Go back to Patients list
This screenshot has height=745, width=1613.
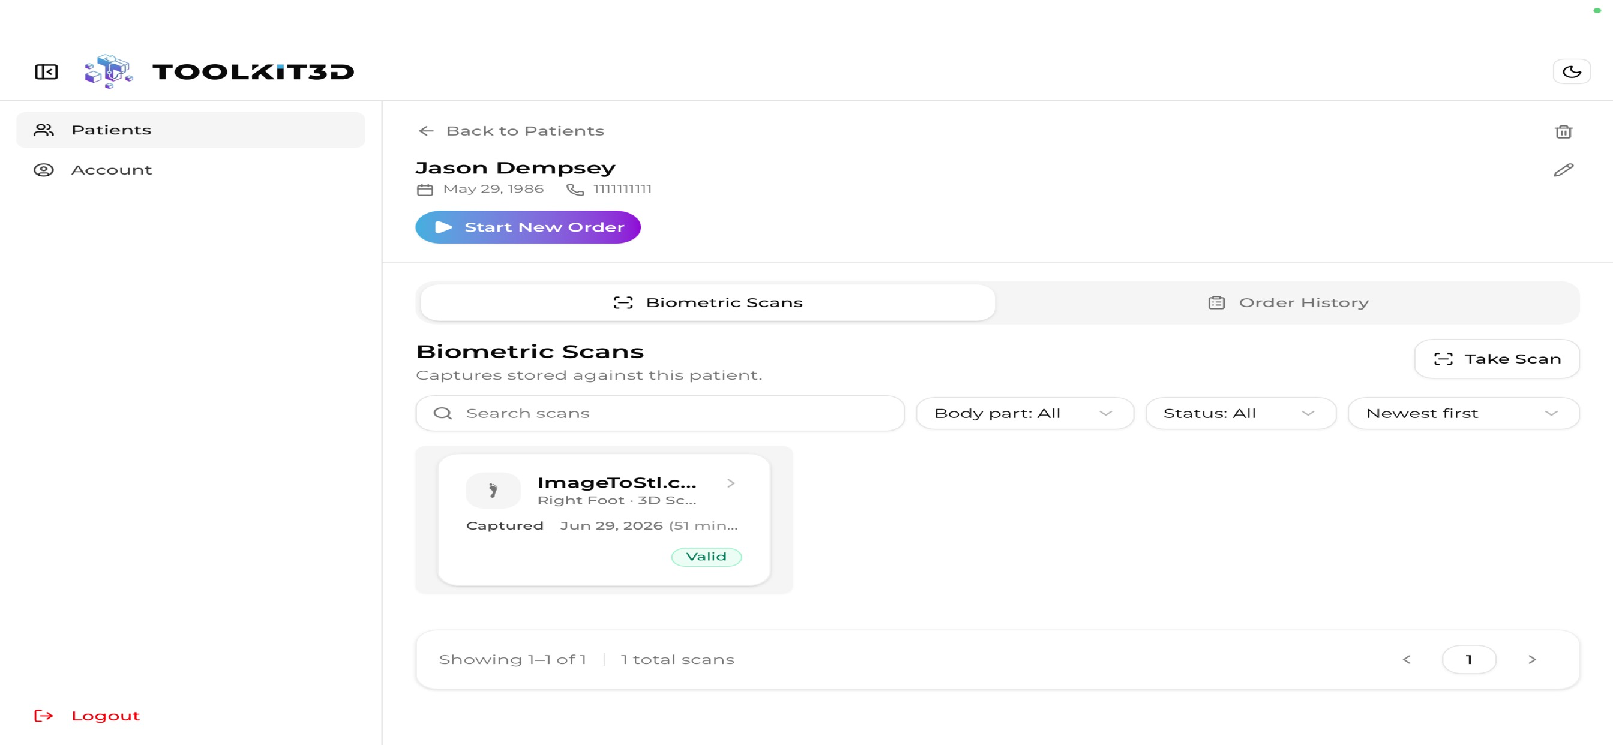coord(511,131)
